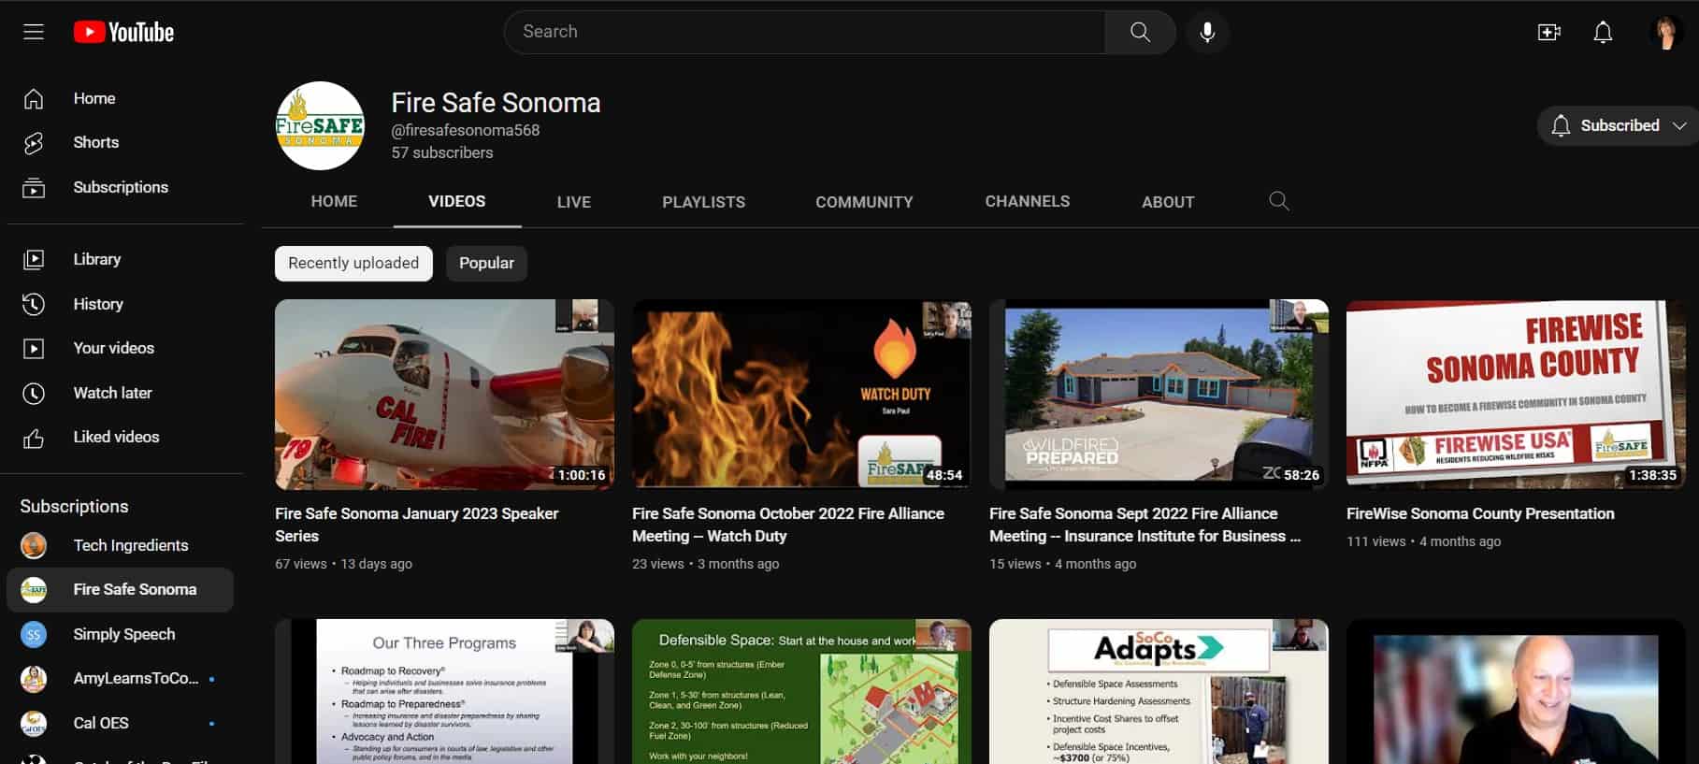Open the PLAYLISTS tab
The height and width of the screenshot is (764, 1699).
(x=704, y=201)
